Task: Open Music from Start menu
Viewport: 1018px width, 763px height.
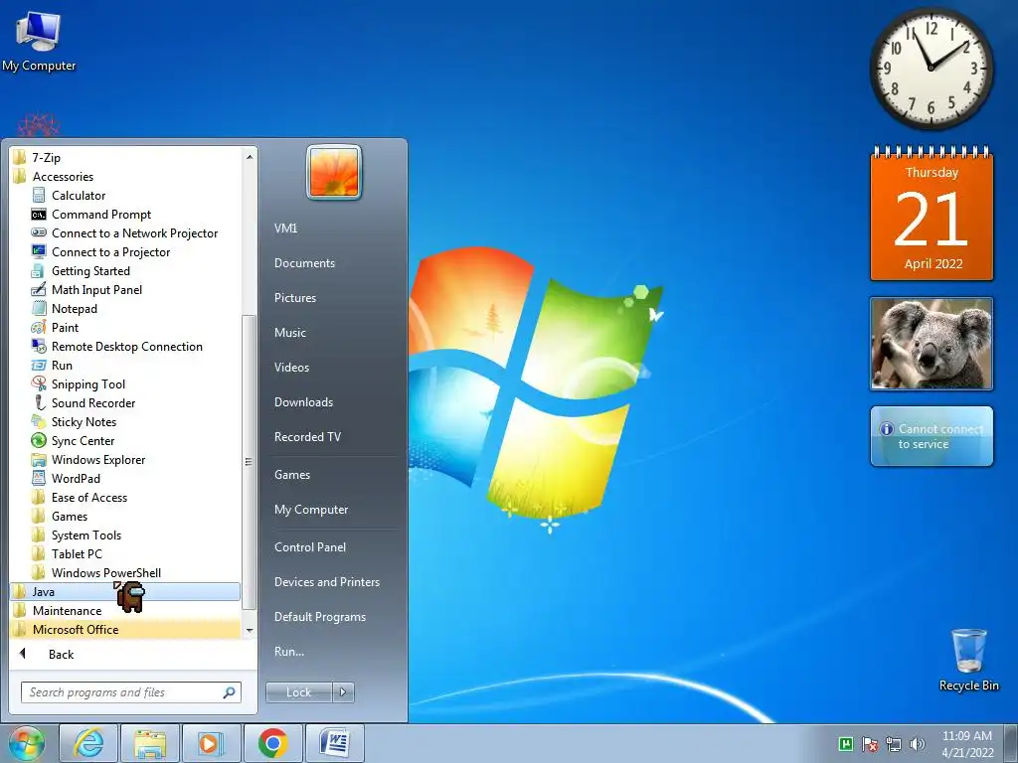Action: (289, 332)
